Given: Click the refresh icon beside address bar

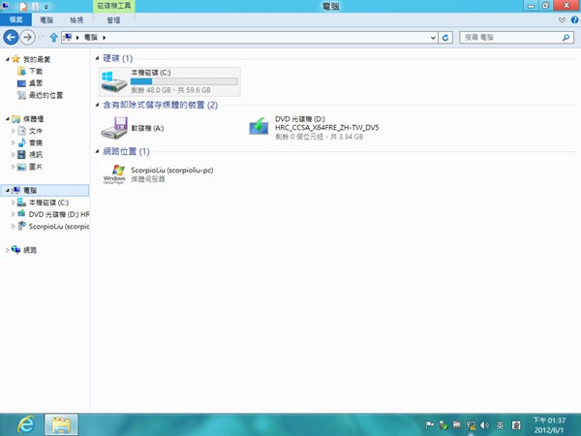Looking at the screenshot, I should click(x=445, y=38).
